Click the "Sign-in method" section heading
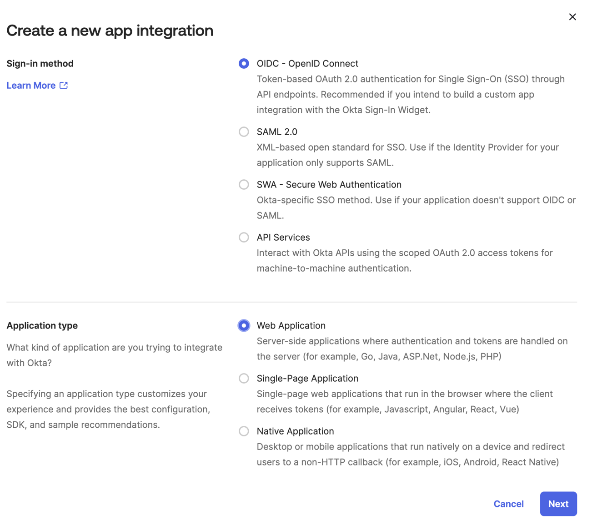This screenshot has width=592, height=521. coord(40,64)
